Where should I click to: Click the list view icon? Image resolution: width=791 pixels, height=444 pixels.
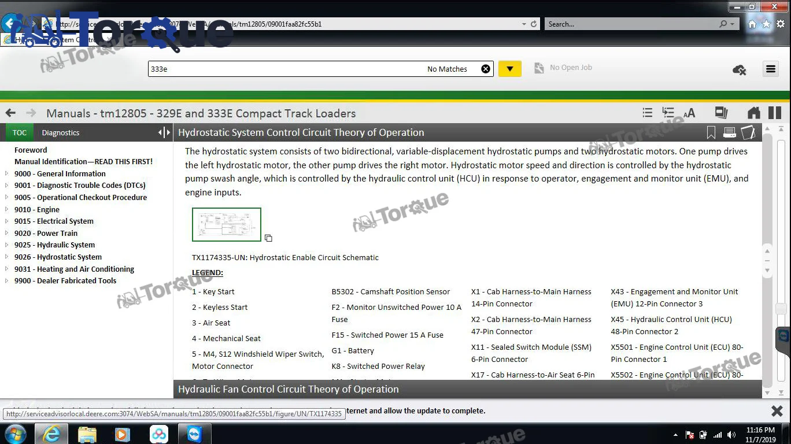(648, 113)
